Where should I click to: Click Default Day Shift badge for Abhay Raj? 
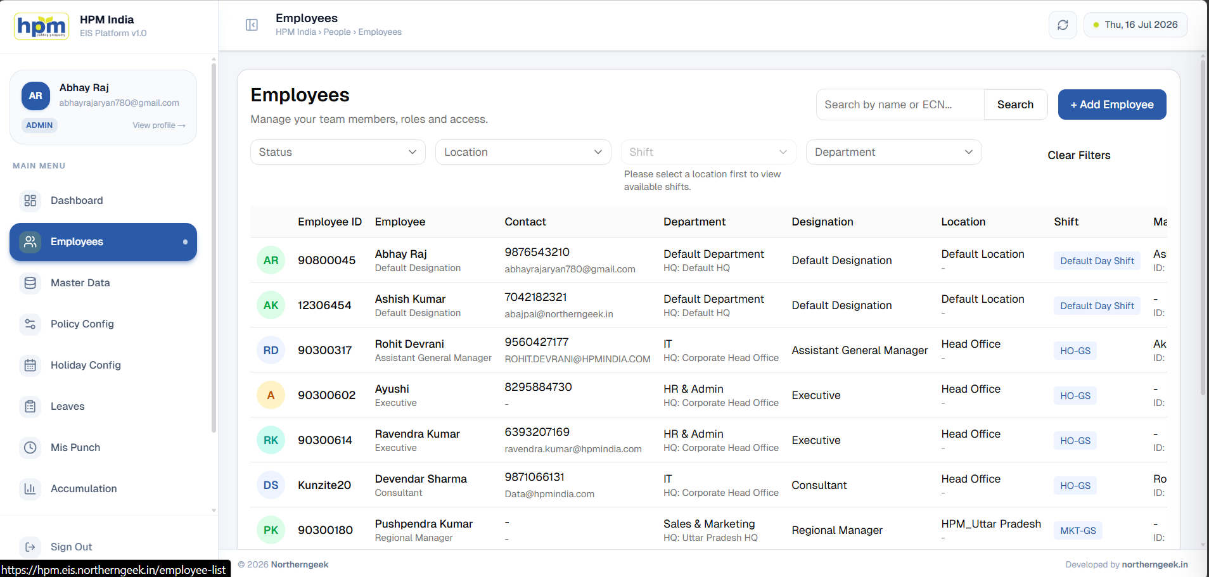pos(1097,261)
